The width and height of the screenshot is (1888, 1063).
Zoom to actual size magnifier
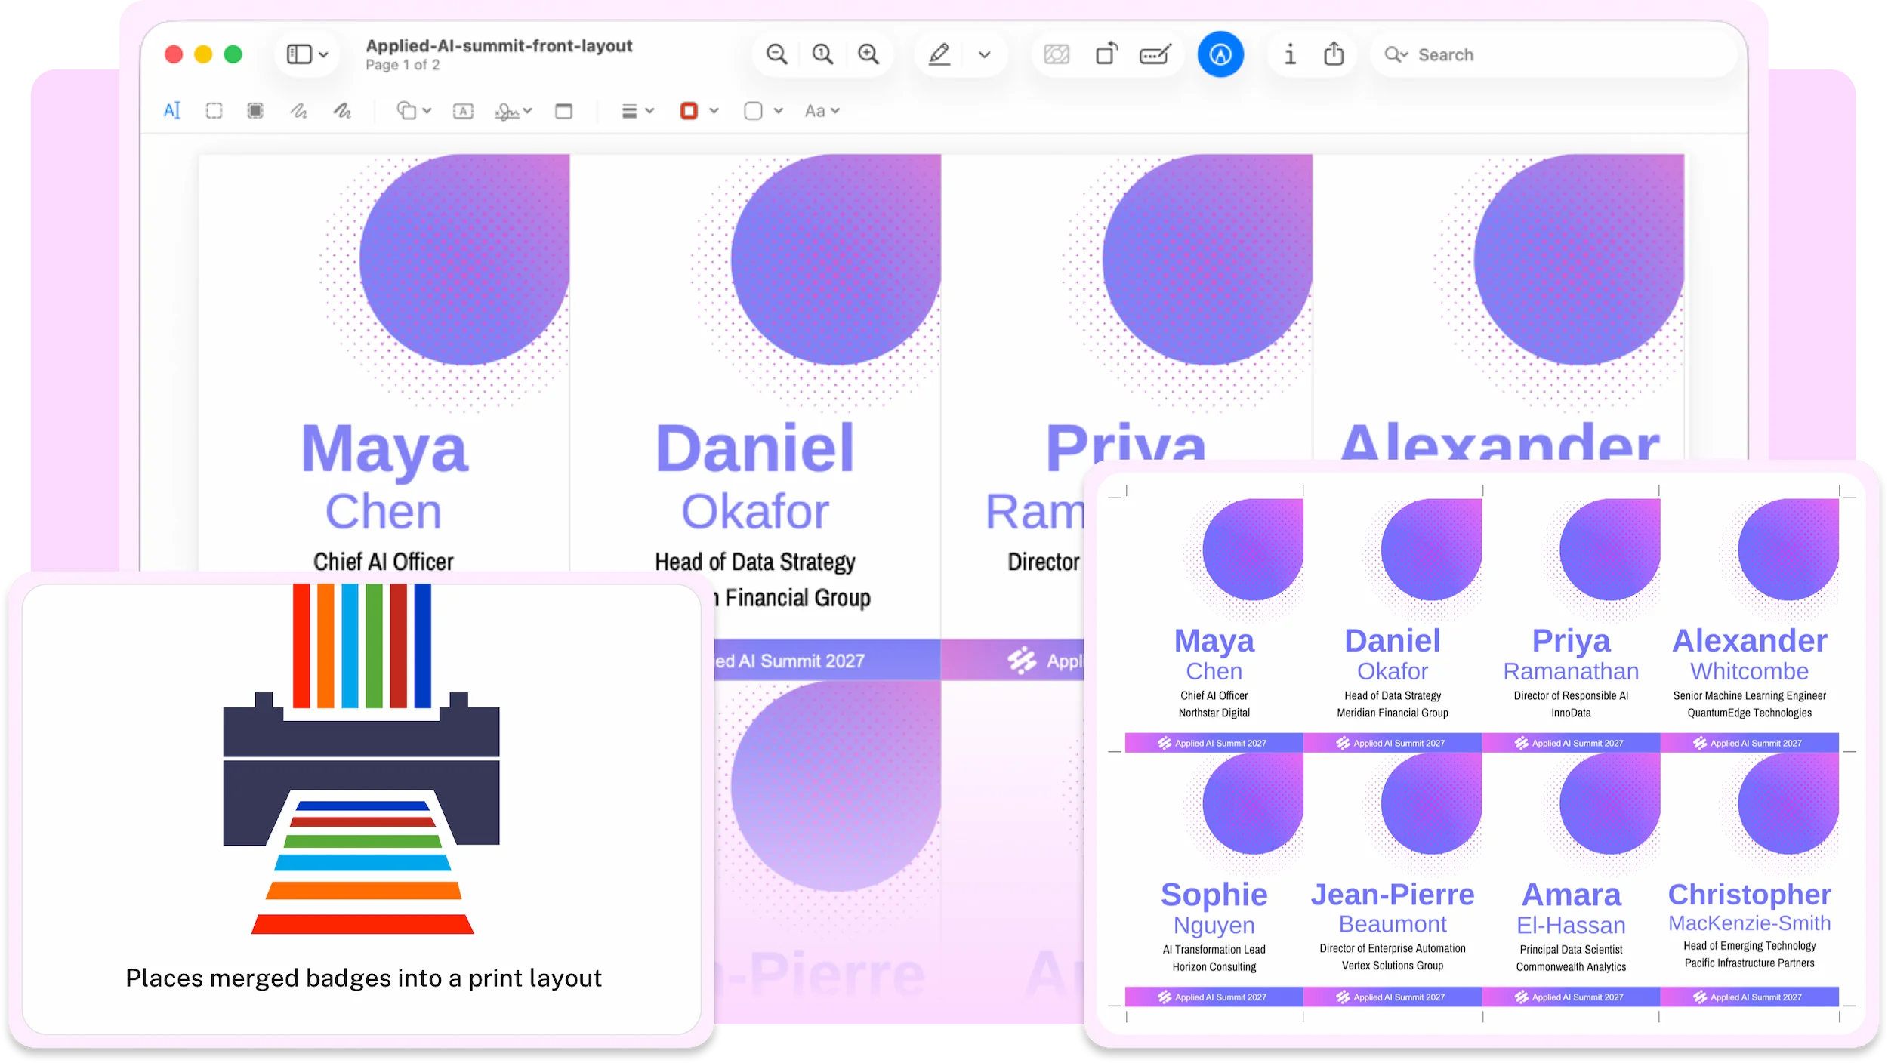[822, 54]
